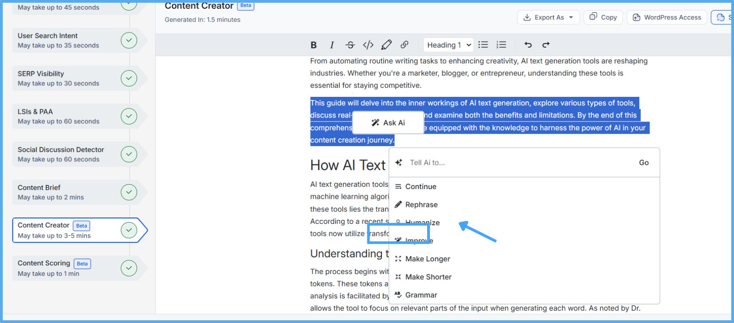Click Content Scoring green checkmark
Viewport: 734px width, 323px height.
(129, 268)
